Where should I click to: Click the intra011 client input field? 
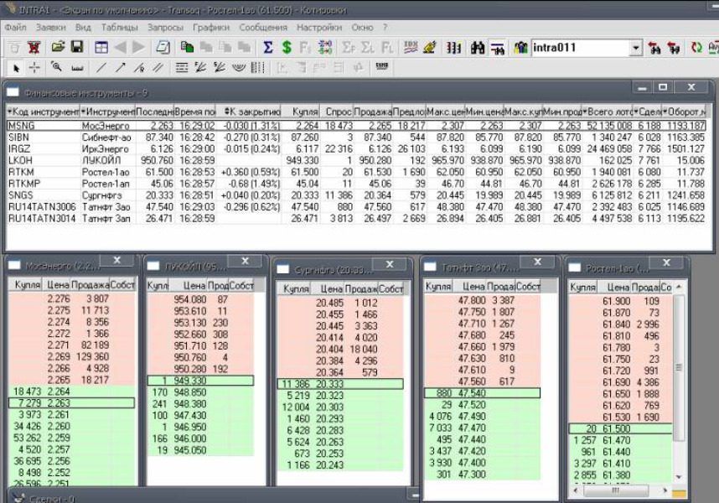[581, 48]
